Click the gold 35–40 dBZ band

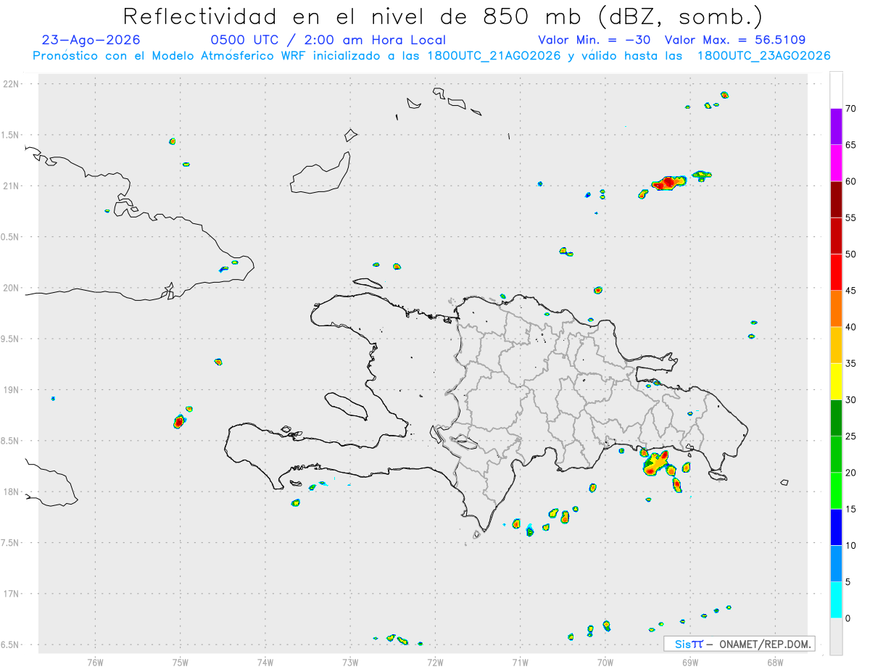click(836, 345)
